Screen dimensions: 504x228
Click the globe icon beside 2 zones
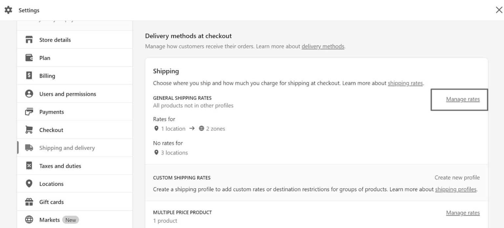(201, 128)
